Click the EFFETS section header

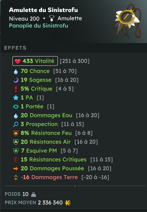pyautogui.click(x=15, y=48)
